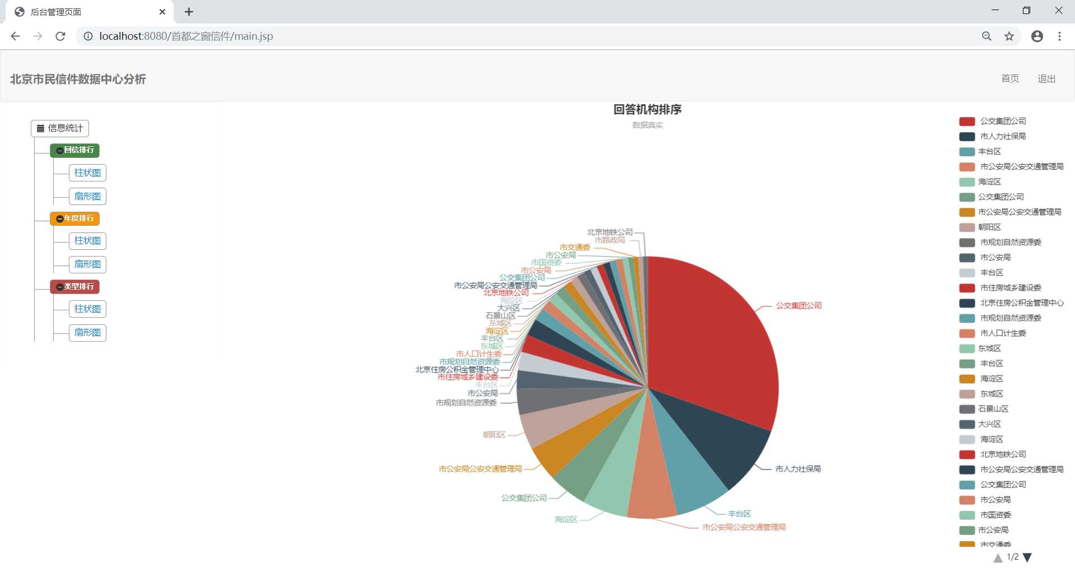This screenshot has width=1075, height=577.
Task: Click the 北京住房公积金管理中心 pie label
Action: [457, 369]
